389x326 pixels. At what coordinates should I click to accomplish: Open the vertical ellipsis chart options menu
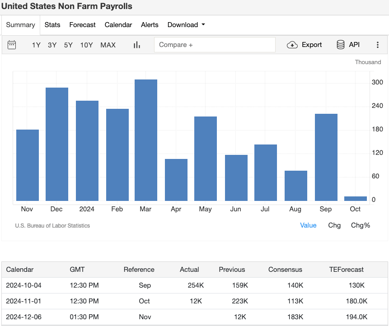(x=378, y=45)
